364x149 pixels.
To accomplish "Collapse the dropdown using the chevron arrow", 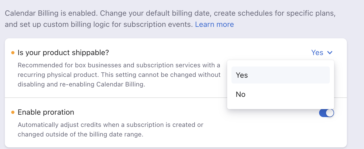I will click(x=330, y=53).
